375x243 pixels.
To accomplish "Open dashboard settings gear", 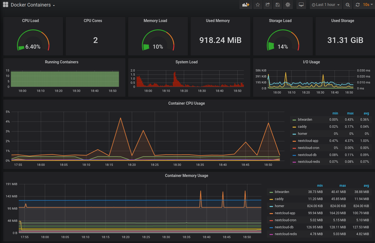I will pyautogui.click(x=288, y=5).
